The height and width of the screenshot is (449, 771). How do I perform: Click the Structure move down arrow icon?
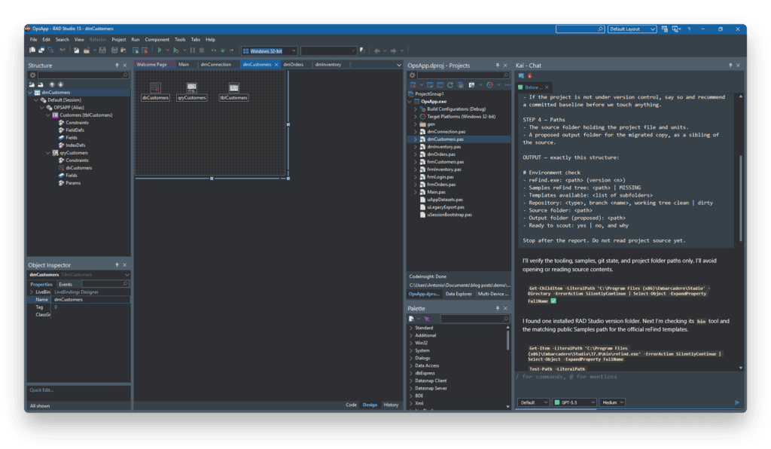click(x=60, y=84)
